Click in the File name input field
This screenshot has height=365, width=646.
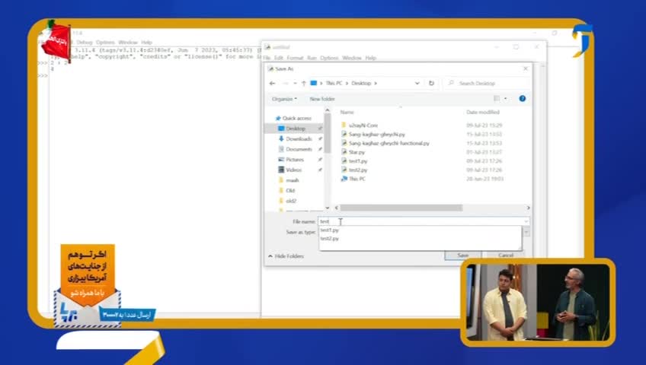tap(420, 221)
